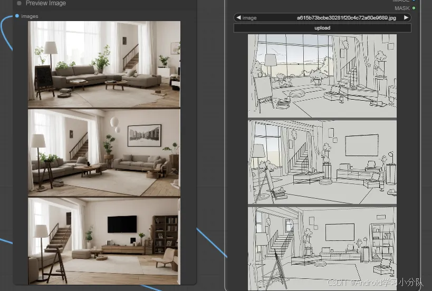Click the blue images input connector

coord(17,16)
